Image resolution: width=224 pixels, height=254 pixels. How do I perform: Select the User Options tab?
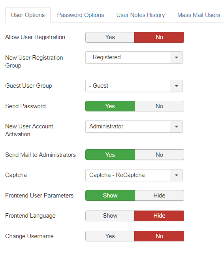(x=28, y=15)
